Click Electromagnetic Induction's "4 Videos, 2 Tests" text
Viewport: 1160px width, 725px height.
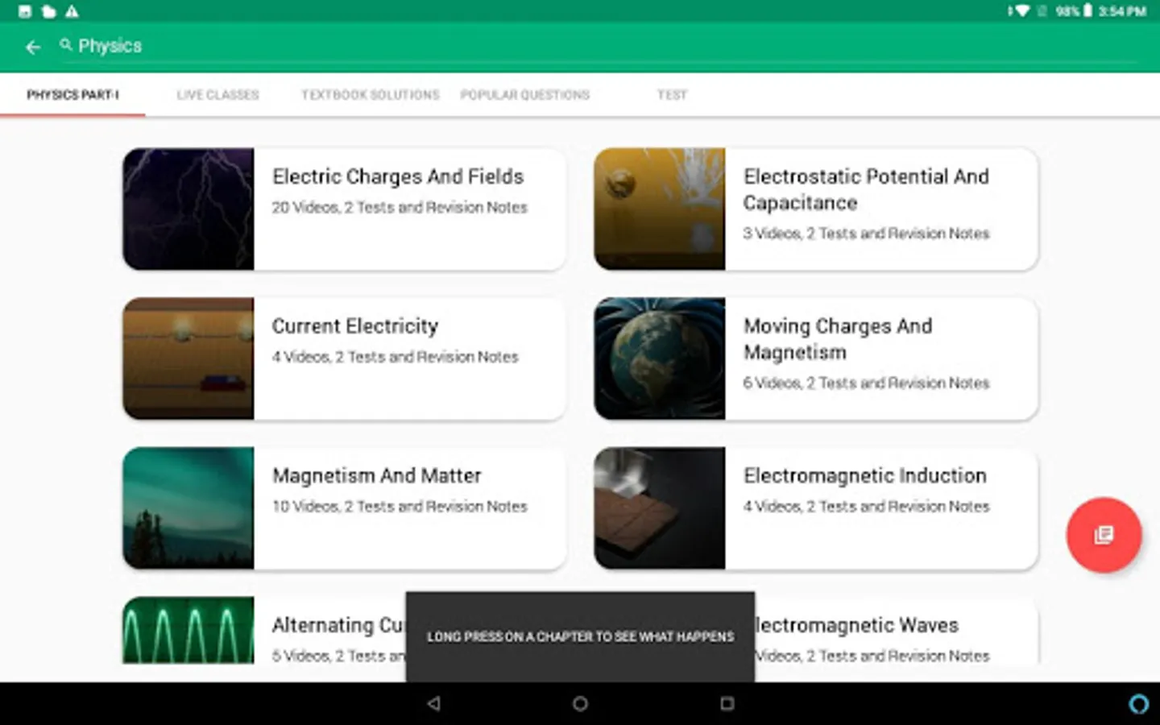866,507
